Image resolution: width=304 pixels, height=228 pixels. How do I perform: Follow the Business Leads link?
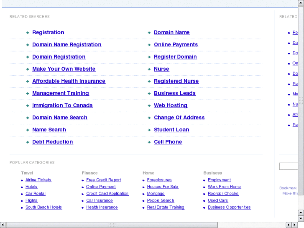(x=175, y=93)
